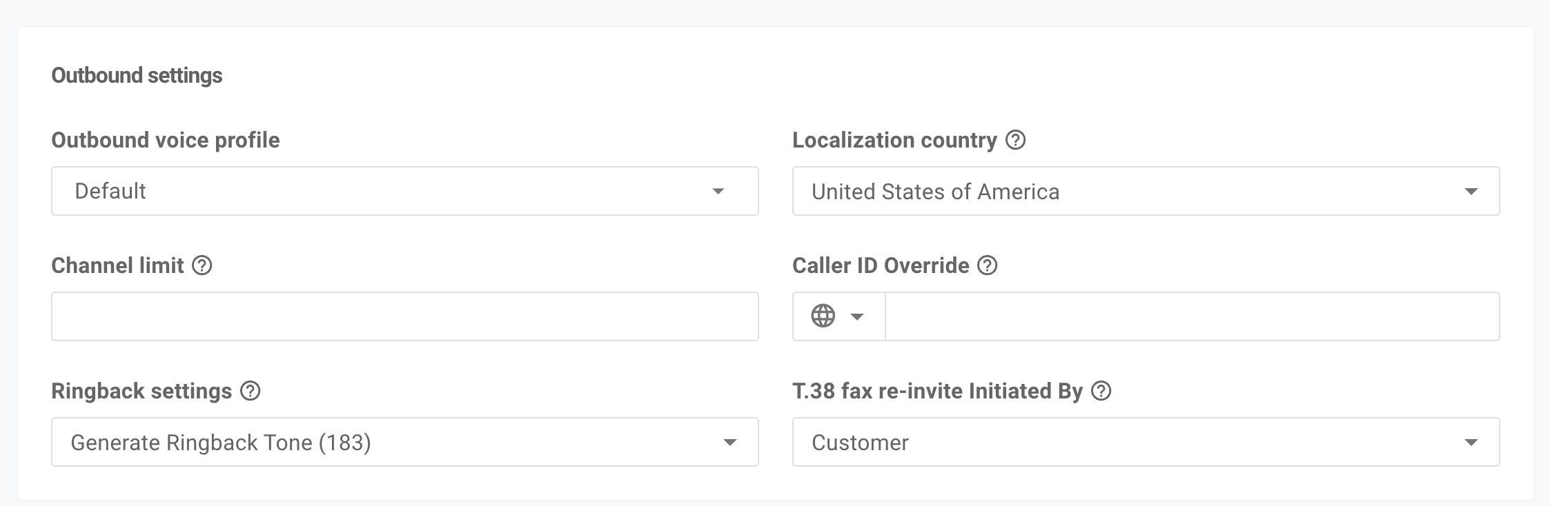Click the T.38 fax re-invite Initiated By label
This screenshot has width=1550, height=506.
coord(937,391)
